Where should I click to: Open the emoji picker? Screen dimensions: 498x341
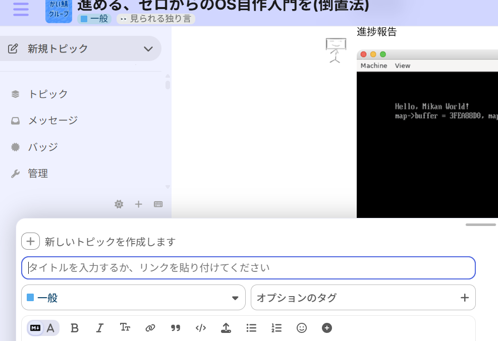pyautogui.click(x=302, y=328)
